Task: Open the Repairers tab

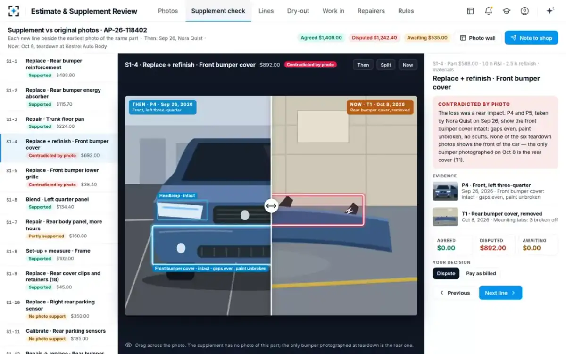Action: tap(371, 11)
